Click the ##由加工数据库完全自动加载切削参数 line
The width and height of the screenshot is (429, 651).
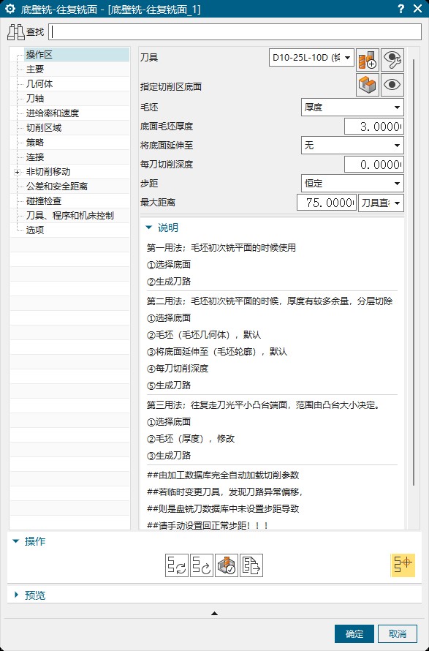pyautogui.click(x=223, y=475)
